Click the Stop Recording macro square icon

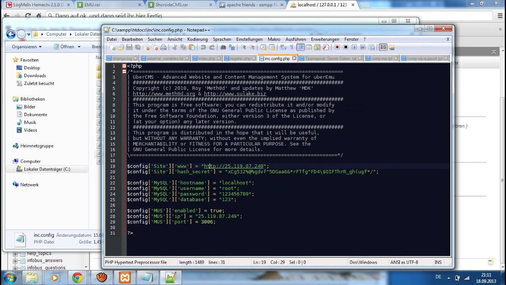[x=346, y=47]
